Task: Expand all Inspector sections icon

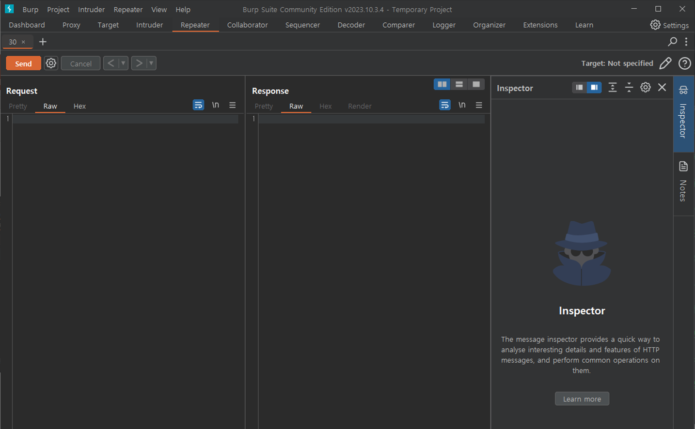Action: (x=613, y=87)
